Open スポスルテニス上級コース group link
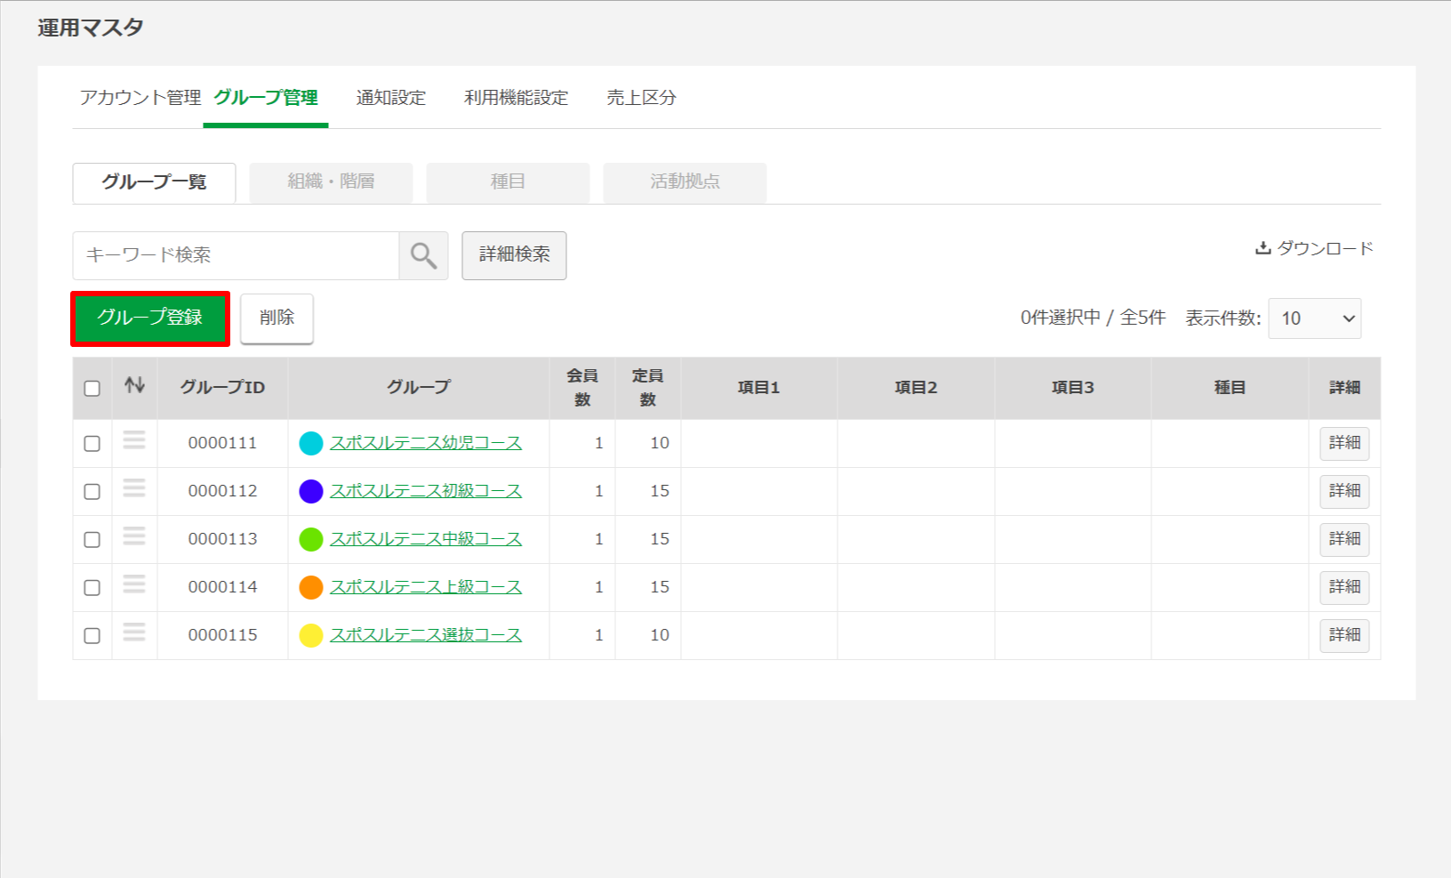The height and width of the screenshot is (878, 1451). 426,587
